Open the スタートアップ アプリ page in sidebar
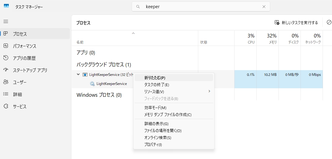The height and width of the screenshot is (159, 332). click(35, 70)
